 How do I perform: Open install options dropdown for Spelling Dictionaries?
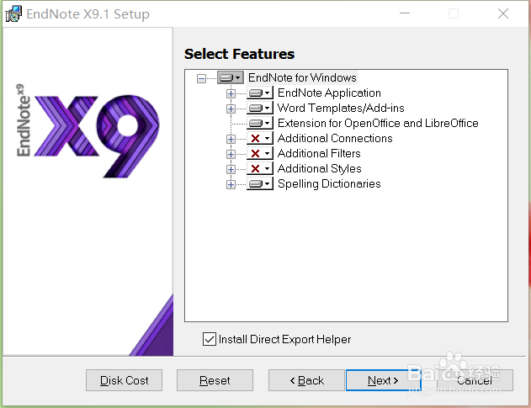pyautogui.click(x=260, y=183)
